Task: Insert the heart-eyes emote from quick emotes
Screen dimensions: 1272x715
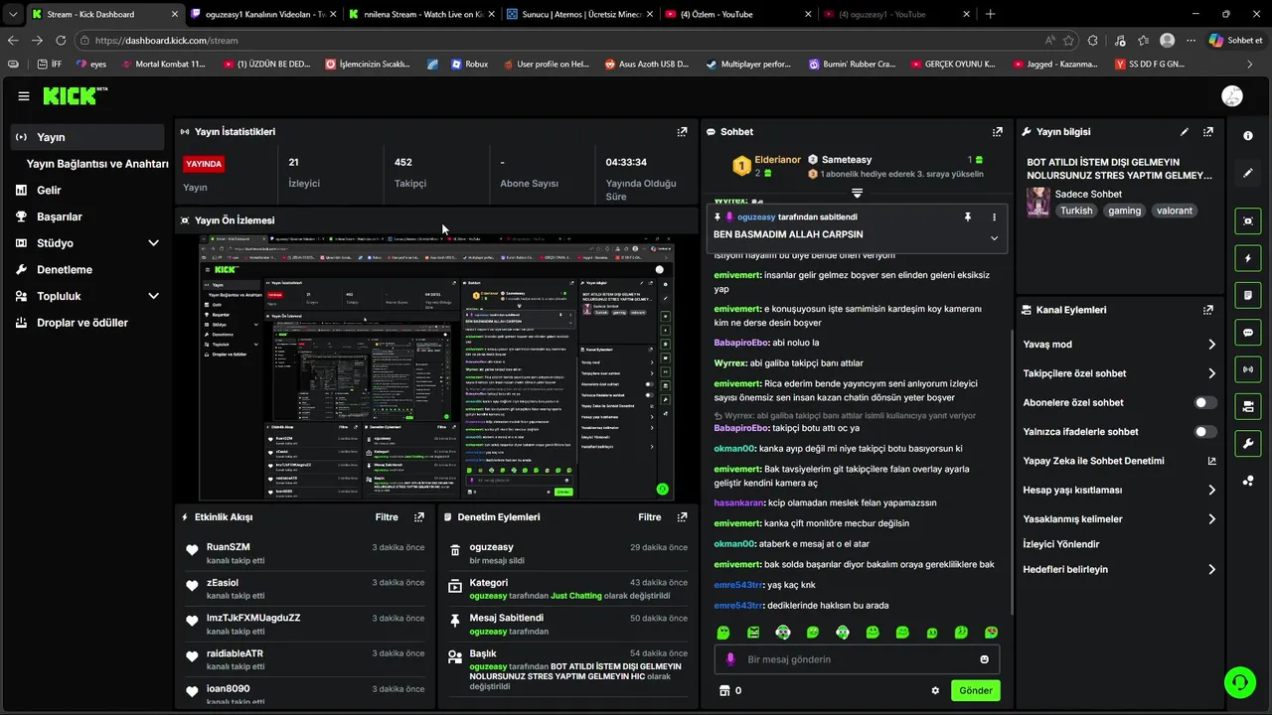Action: click(991, 633)
